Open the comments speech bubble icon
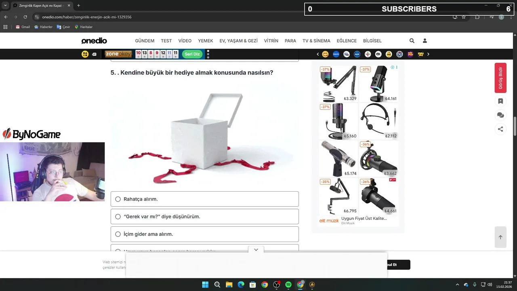Viewport: 517px width, 291px height. (500, 115)
